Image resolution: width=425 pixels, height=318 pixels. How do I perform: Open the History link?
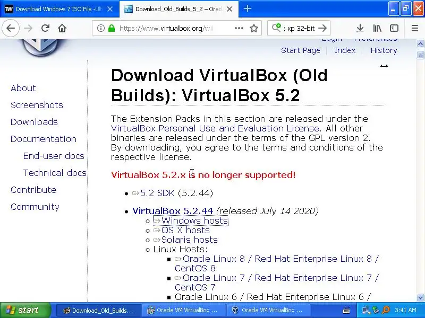[x=384, y=50]
